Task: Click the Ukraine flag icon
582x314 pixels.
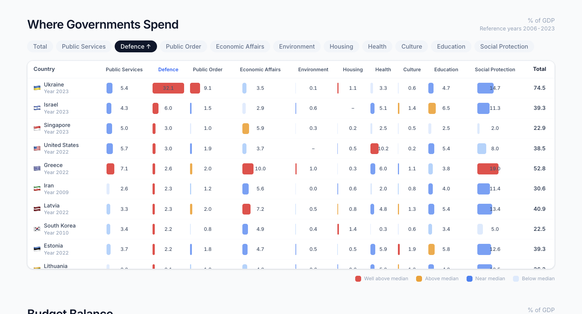Action: point(37,88)
